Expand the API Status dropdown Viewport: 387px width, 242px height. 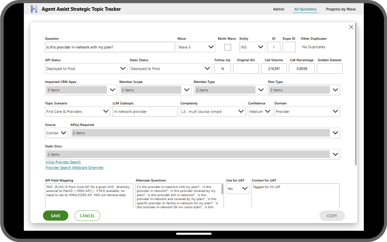(x=86, y=69)
